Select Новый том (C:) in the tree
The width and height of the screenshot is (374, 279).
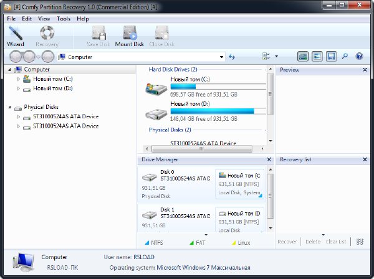[53, 79]
